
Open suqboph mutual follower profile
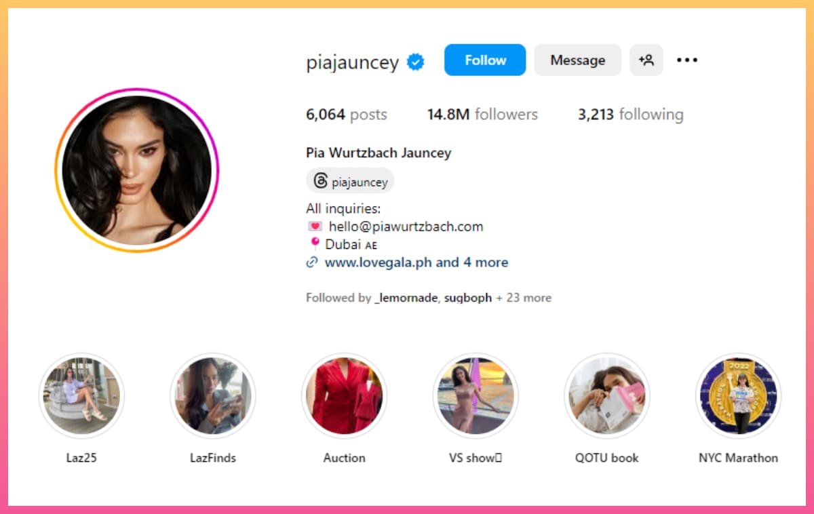pyautogui.click(x=468, y=298)
